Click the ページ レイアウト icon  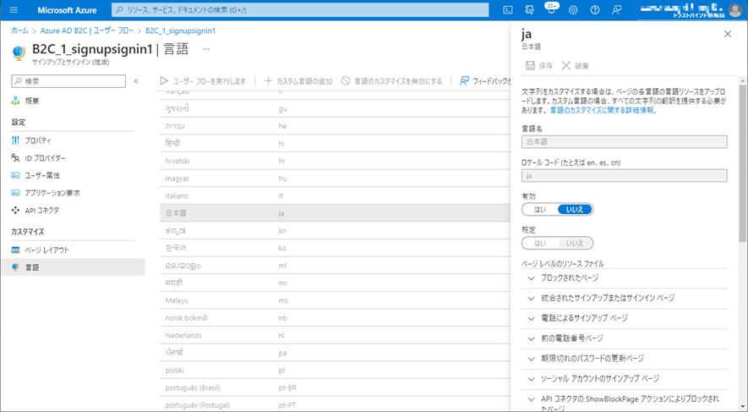(16, 250)
